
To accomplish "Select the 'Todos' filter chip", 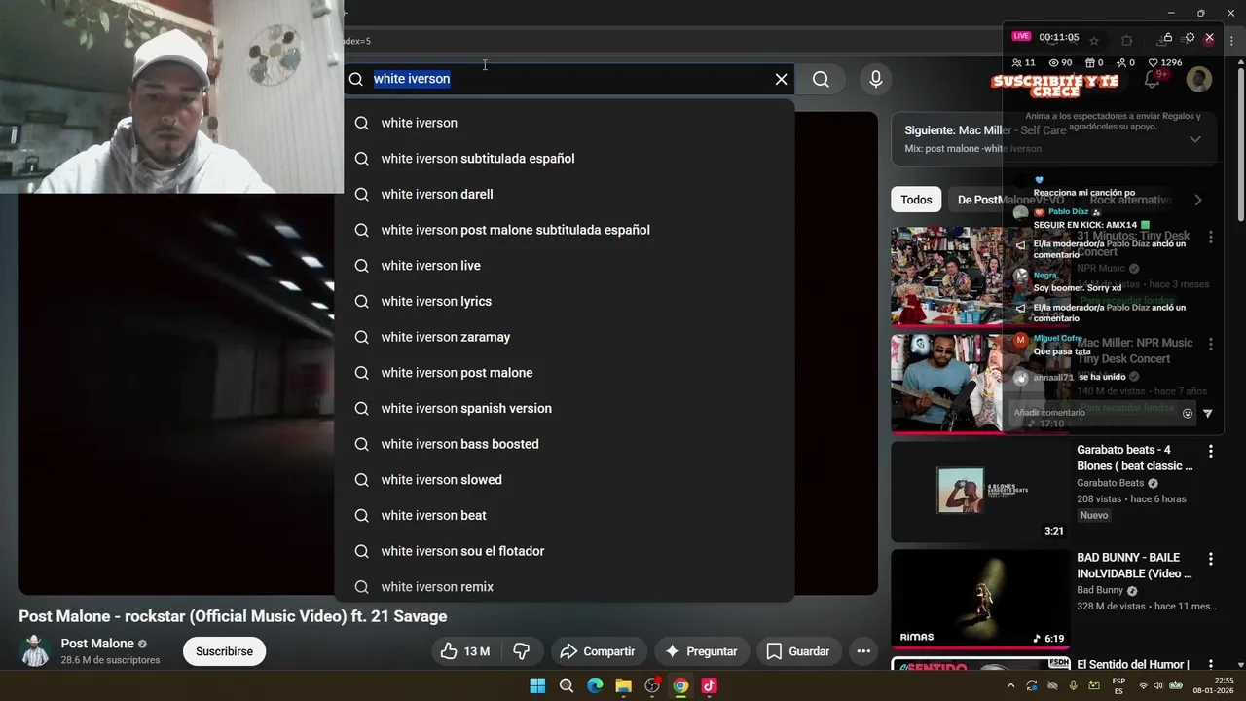I will (x=916, y=200).
